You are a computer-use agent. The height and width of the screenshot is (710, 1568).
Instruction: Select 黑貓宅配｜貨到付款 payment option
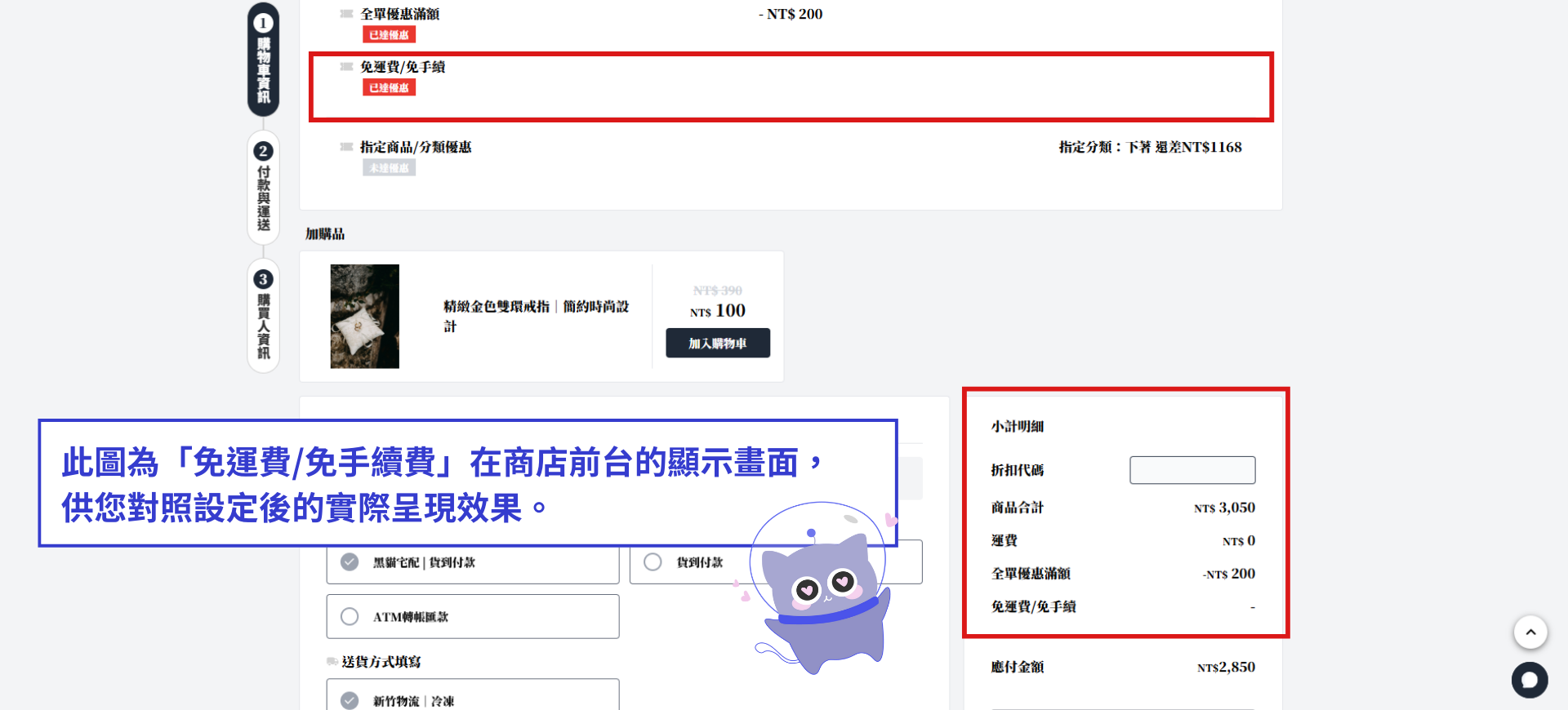[x=473, y=562]
